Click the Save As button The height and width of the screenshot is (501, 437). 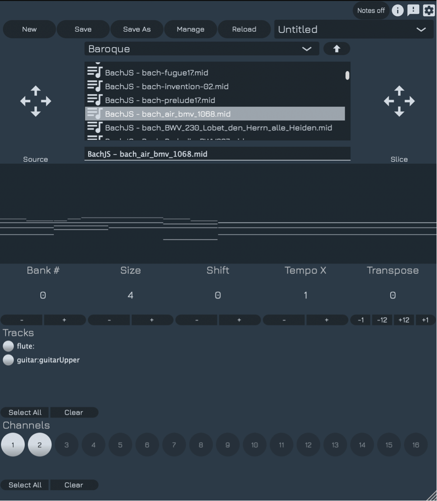pos(137,29)
